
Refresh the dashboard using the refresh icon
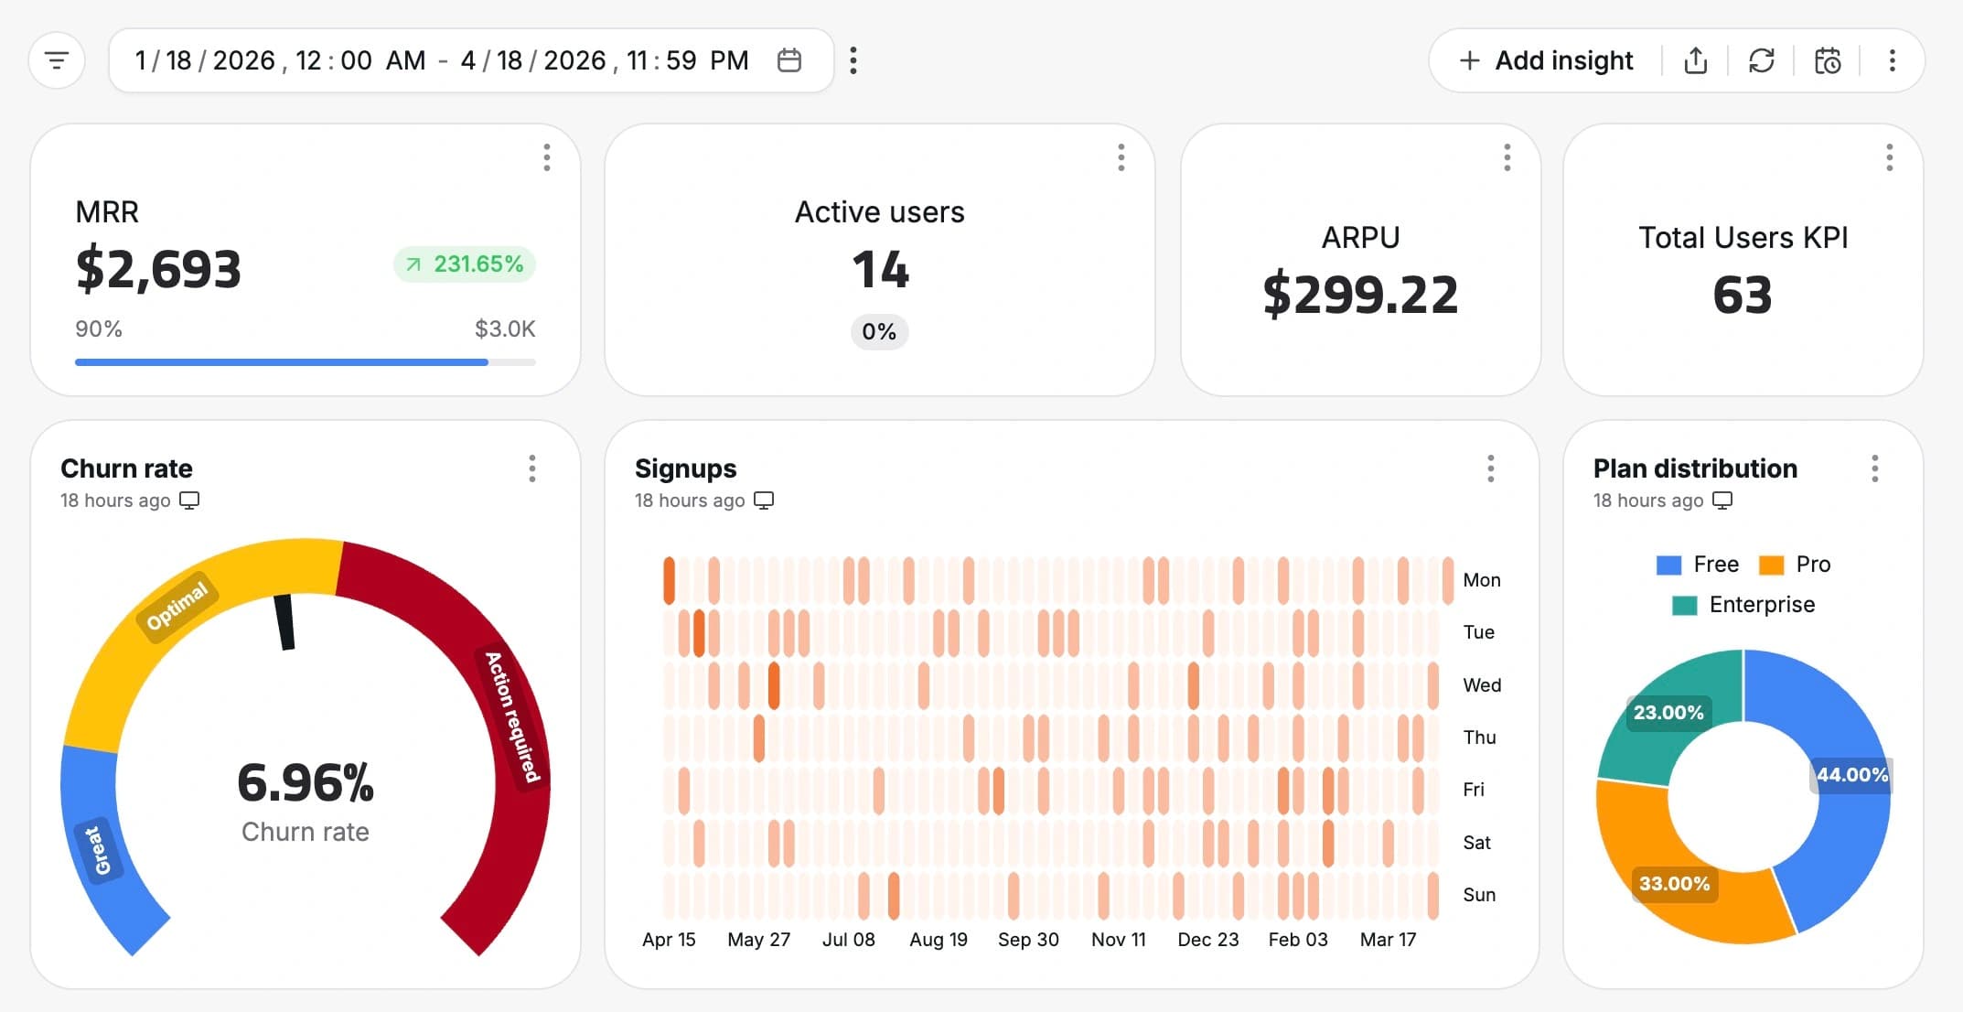pos(1761,60)
